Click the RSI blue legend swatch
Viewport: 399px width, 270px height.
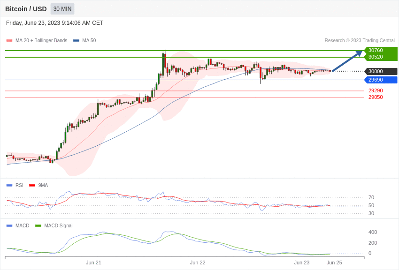click(9, 186)
